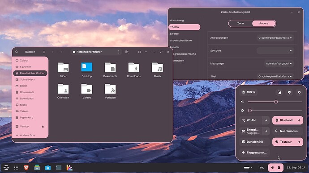This screenshot has width=309, height=173.
Task: Open the Vorlagen folder
Action: tap(110, 89)
